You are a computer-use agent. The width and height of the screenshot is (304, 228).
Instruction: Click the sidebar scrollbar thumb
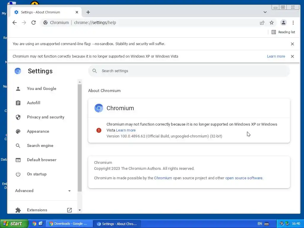(80, 138)
